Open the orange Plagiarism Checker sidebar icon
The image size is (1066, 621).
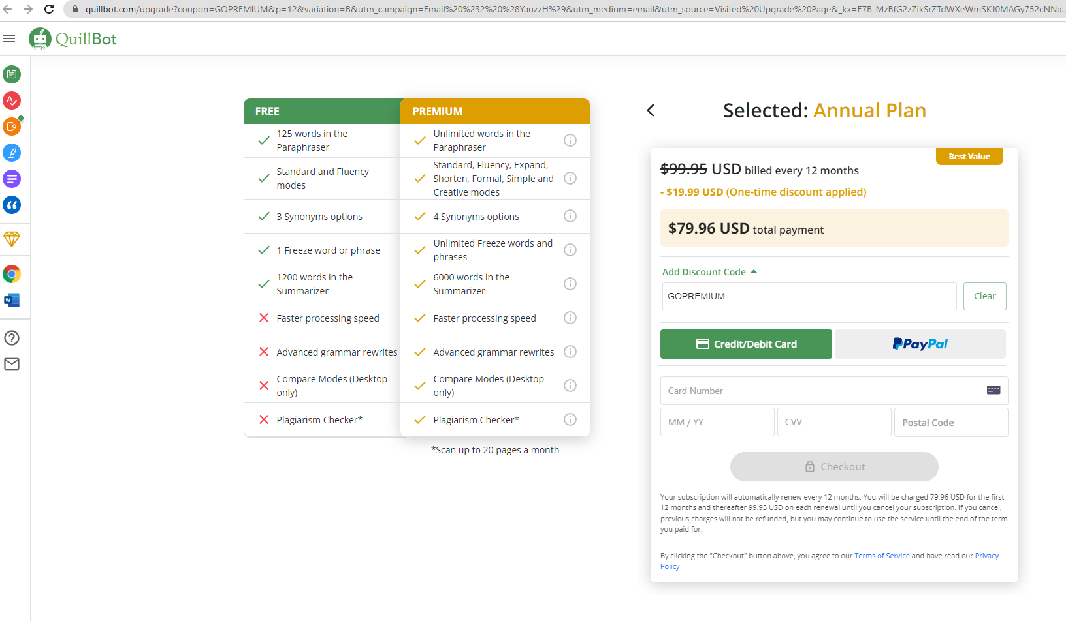12,127
